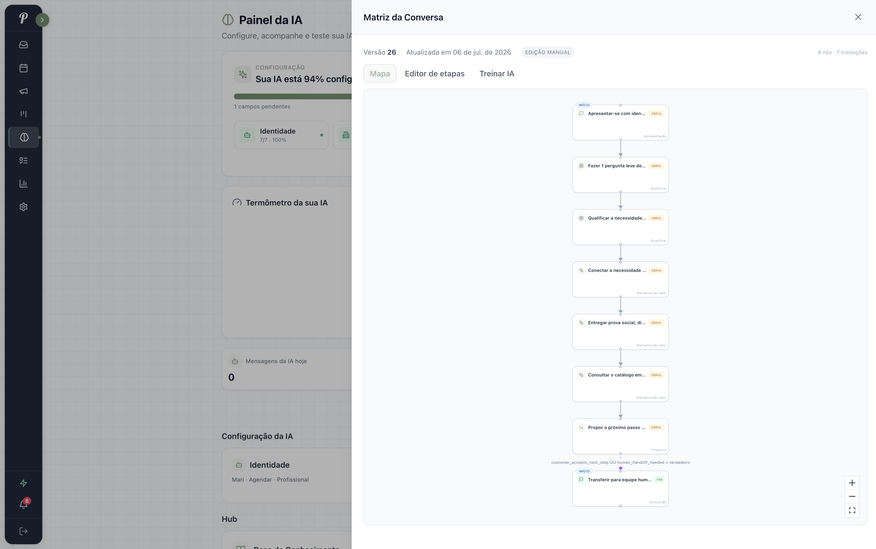Select the 'Apresentar-se com iden...' node
Image resolution: width=876 pixels, height=549 pixels.
click(x=620, y=122)
